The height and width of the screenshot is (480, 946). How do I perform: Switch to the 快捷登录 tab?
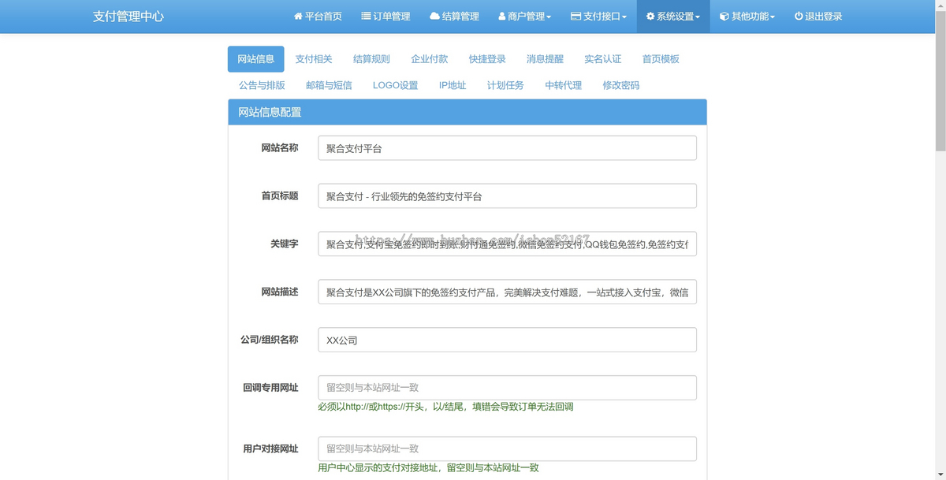[x=487, y=59]
